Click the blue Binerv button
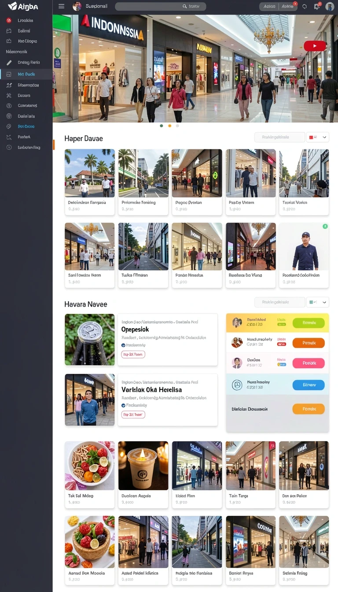The image size is (338, 592). click(309, 385)
